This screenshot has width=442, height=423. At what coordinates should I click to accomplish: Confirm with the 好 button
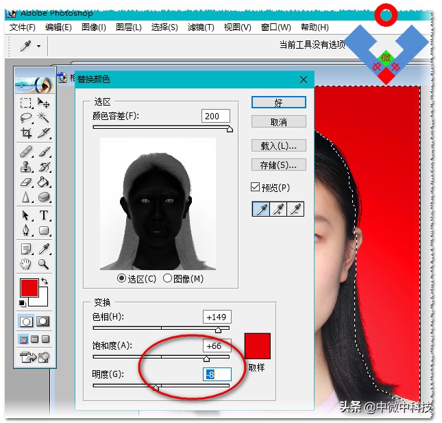[x=278, y=102]
